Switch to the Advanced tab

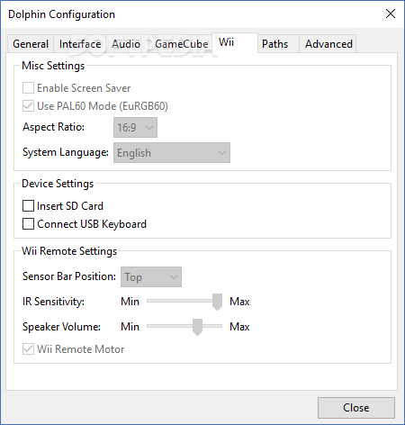[x=328, y=44]
